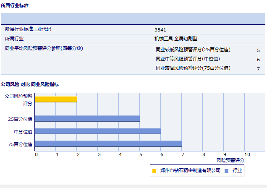Select the 同业较低风险预警评分(25百分位值) row
The width and height of the screenshot is (267, 188).
pos(193,50)
